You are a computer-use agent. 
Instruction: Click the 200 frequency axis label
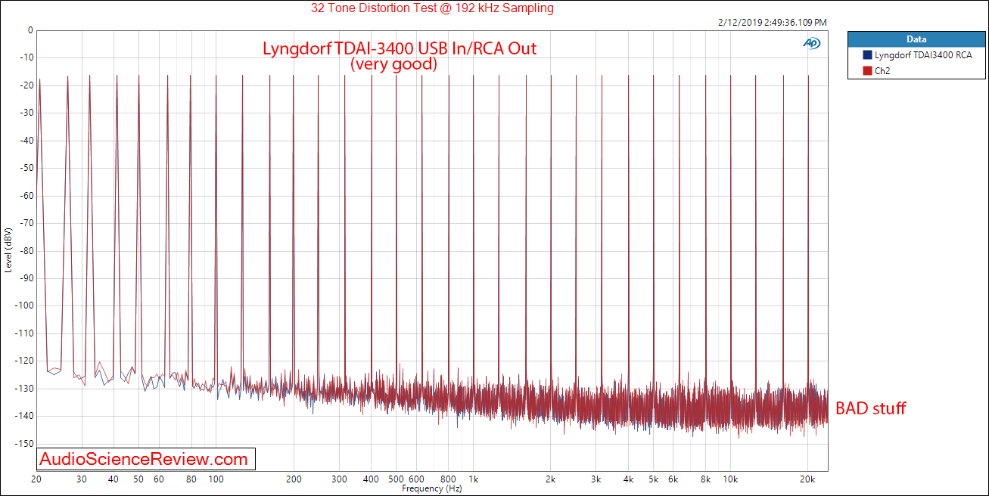(294, 479)
